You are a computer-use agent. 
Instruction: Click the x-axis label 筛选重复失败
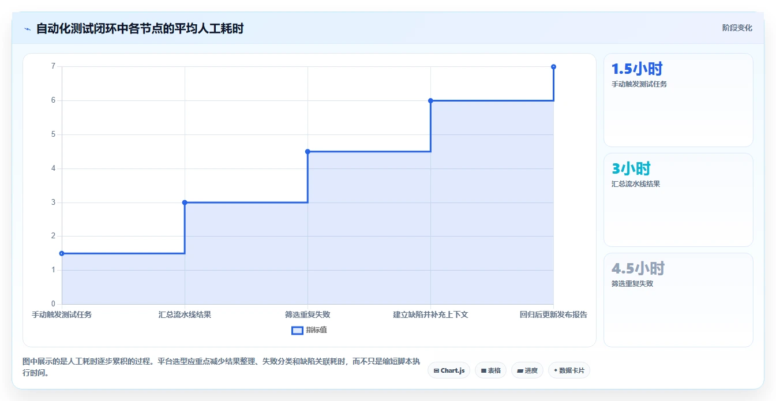(x=308, y=314)
